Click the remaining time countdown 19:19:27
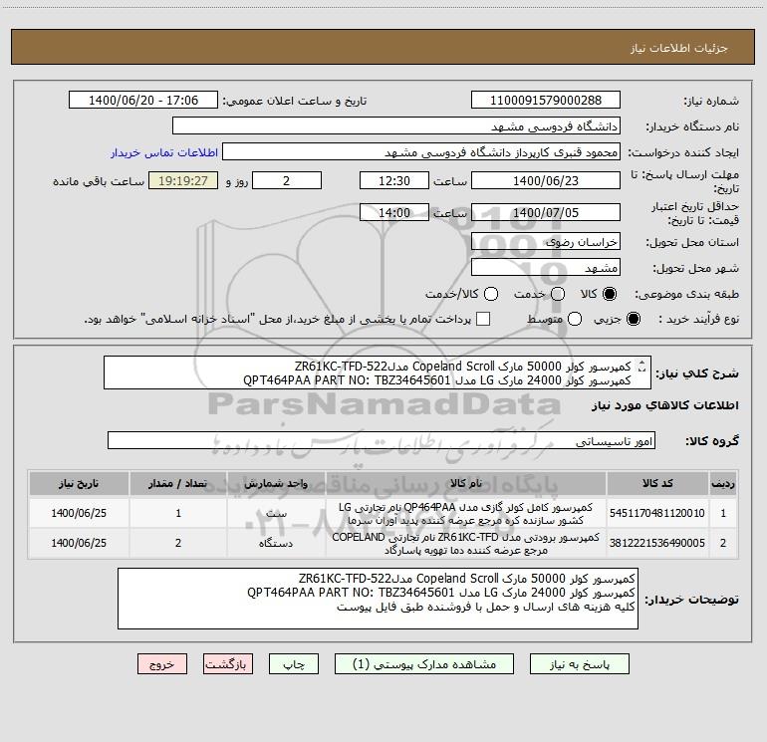The image size is (767, 742). (x=183, y=180)
